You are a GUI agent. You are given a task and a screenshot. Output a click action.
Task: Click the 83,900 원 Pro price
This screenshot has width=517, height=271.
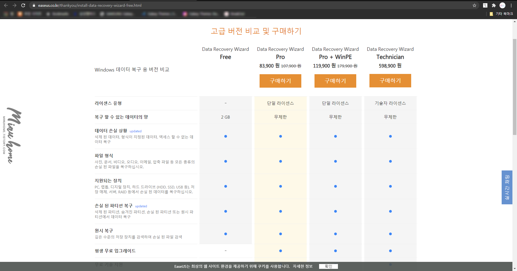269,66
